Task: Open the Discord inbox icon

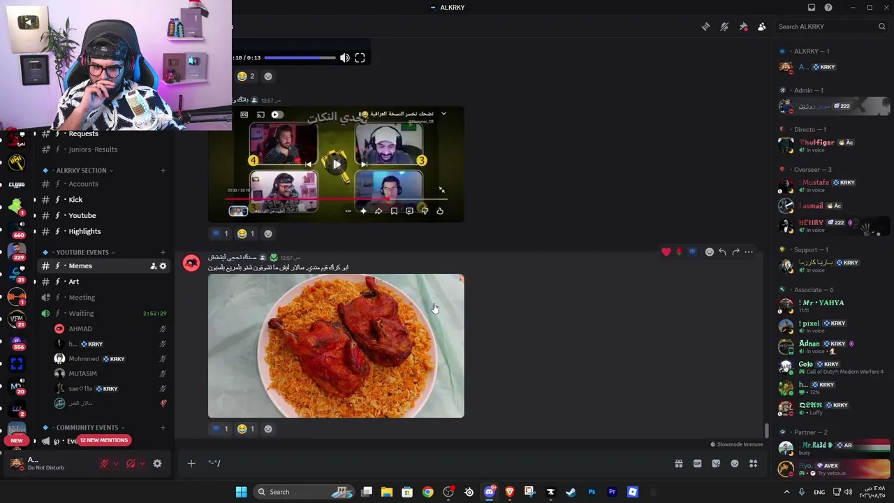Action: click(x=812, y=8)
